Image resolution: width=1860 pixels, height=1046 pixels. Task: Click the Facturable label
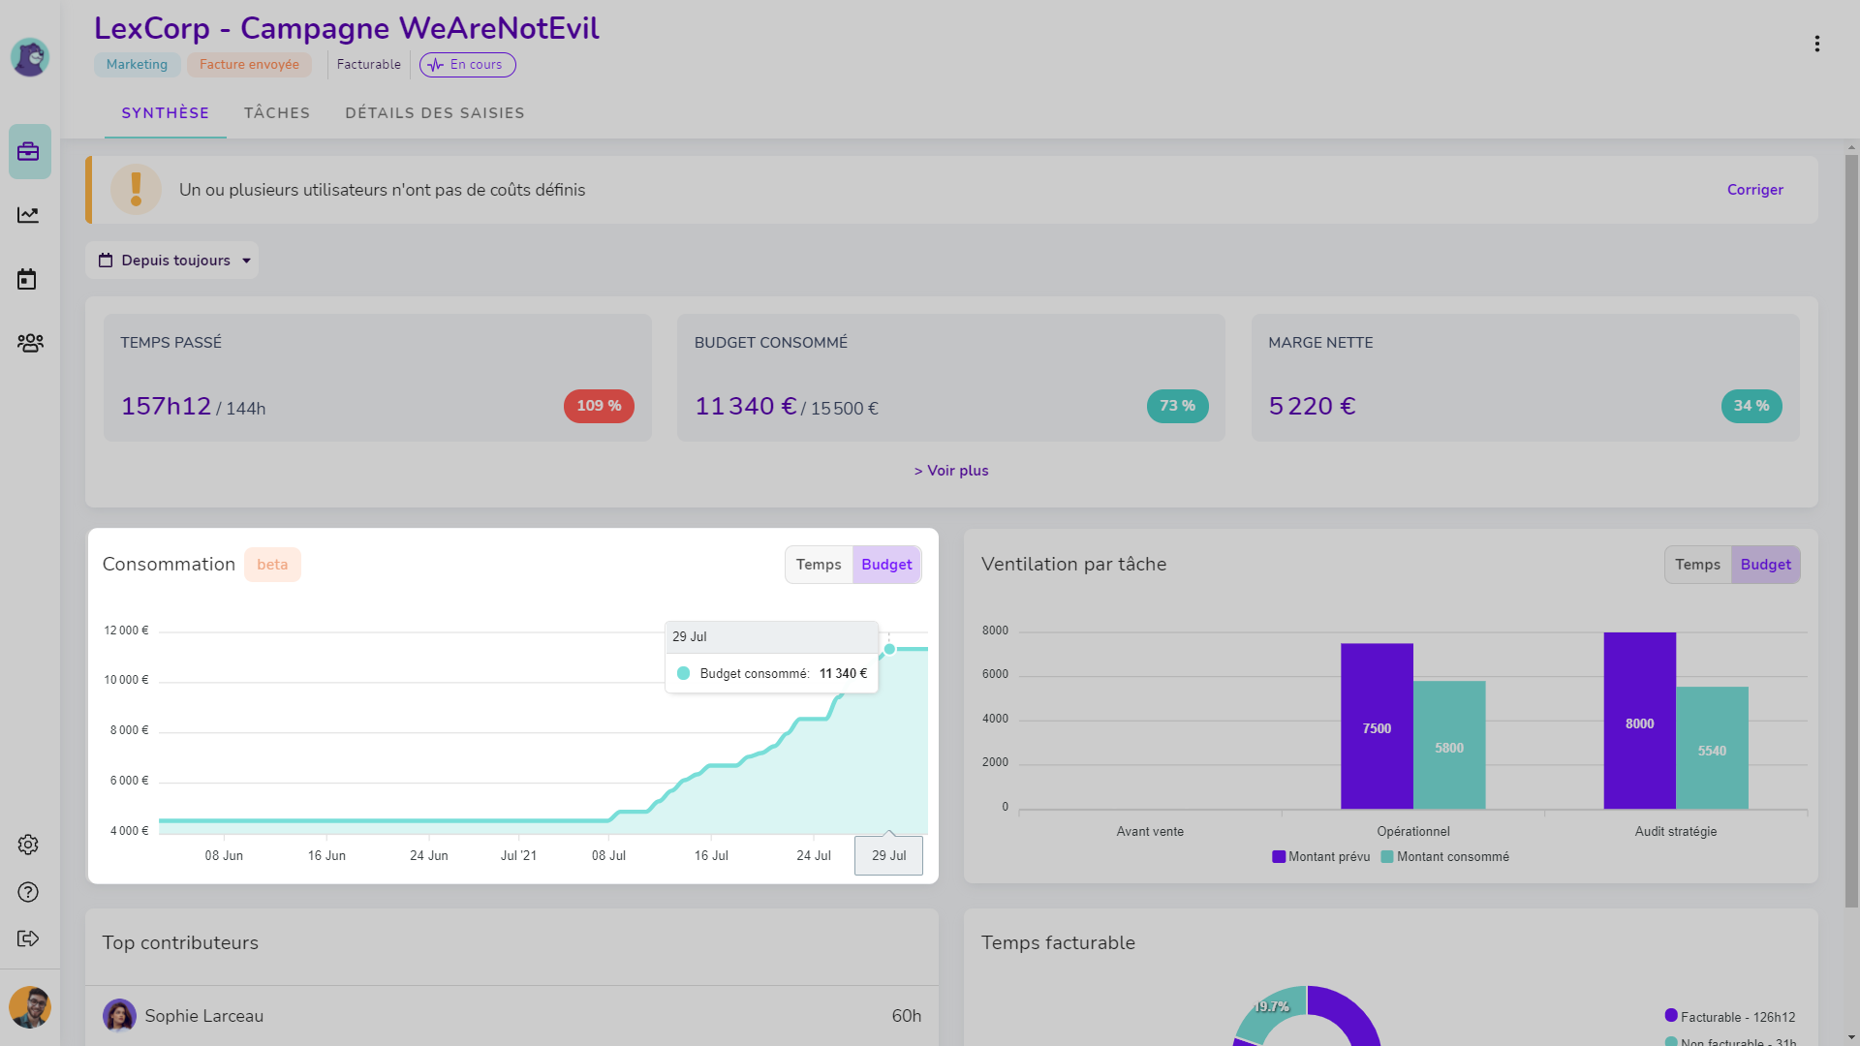click(368, 65)
